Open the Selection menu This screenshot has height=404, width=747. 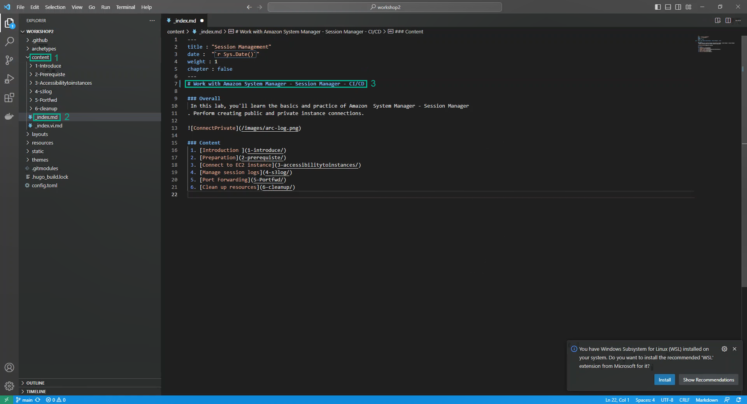(x=55, y=7)
